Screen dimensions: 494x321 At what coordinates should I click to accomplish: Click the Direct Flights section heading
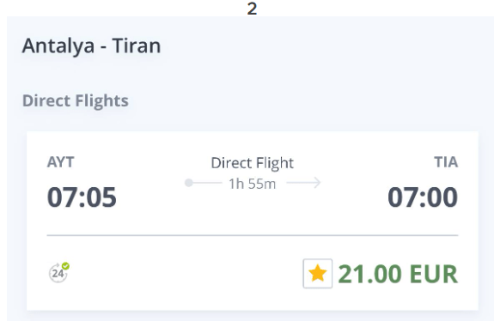coord(76,101)
